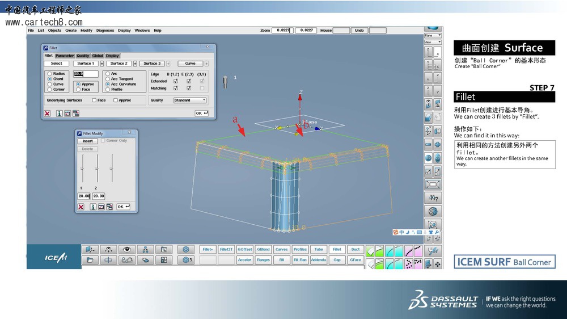Open the Diagnoses menu
Viewport: 567px width, 319px height.
[105, 31]
